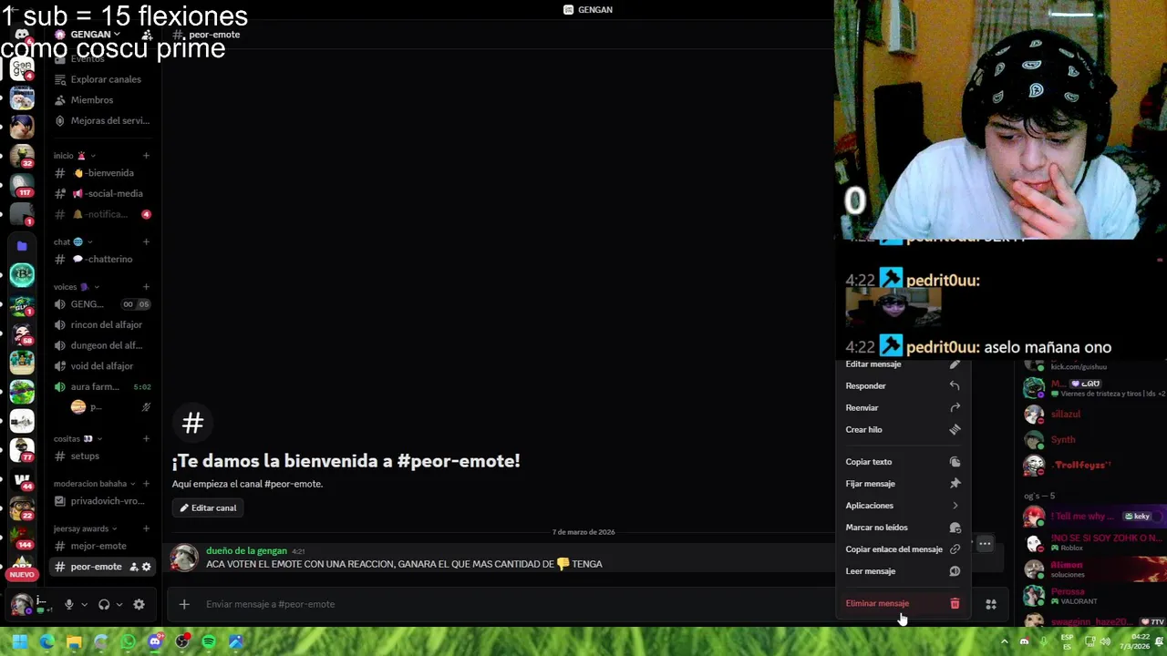This screenshot has height=656, width=1167.
Task: Open headphone output options chevron
Action: click(119, 604)
